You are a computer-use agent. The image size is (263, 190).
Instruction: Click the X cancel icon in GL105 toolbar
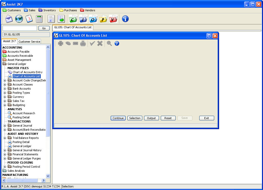pos(100,43)
